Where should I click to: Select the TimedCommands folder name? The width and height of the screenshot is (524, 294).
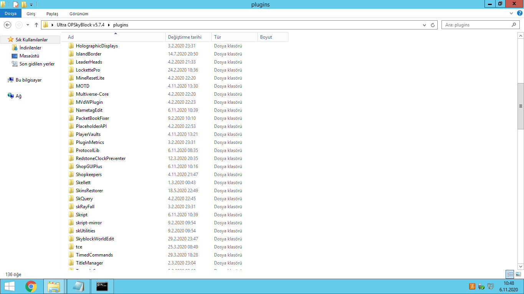pyautogui.click(x=94, y=255)
